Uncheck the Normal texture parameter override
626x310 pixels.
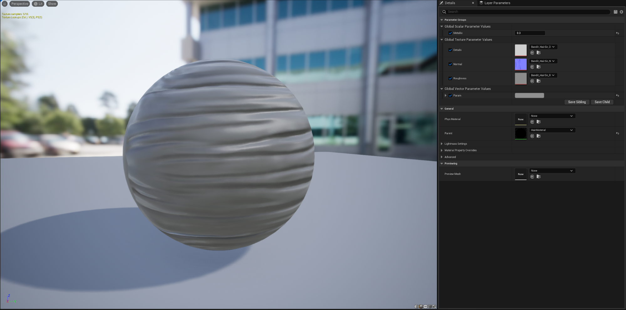[450, 64]
